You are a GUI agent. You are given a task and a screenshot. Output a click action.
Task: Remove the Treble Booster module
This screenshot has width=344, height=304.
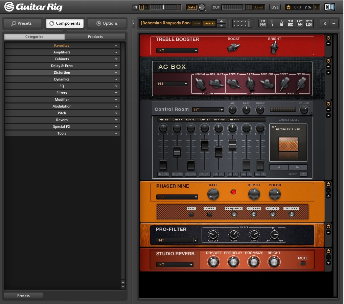[328, 44]
